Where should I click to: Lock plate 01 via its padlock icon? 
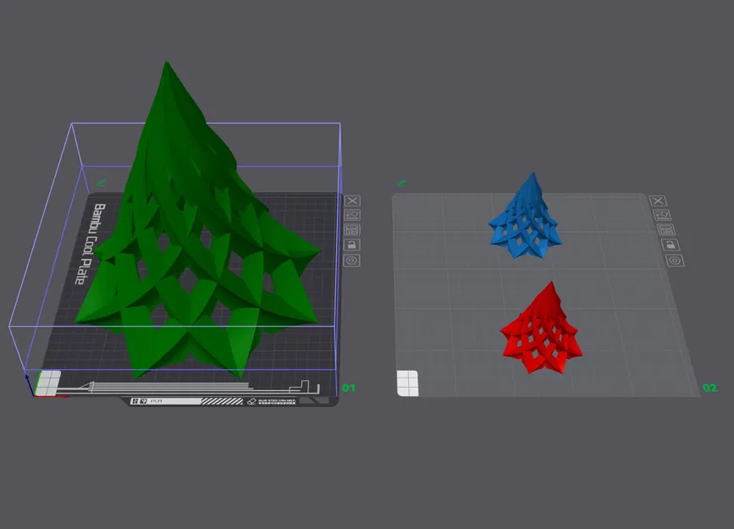352,244
